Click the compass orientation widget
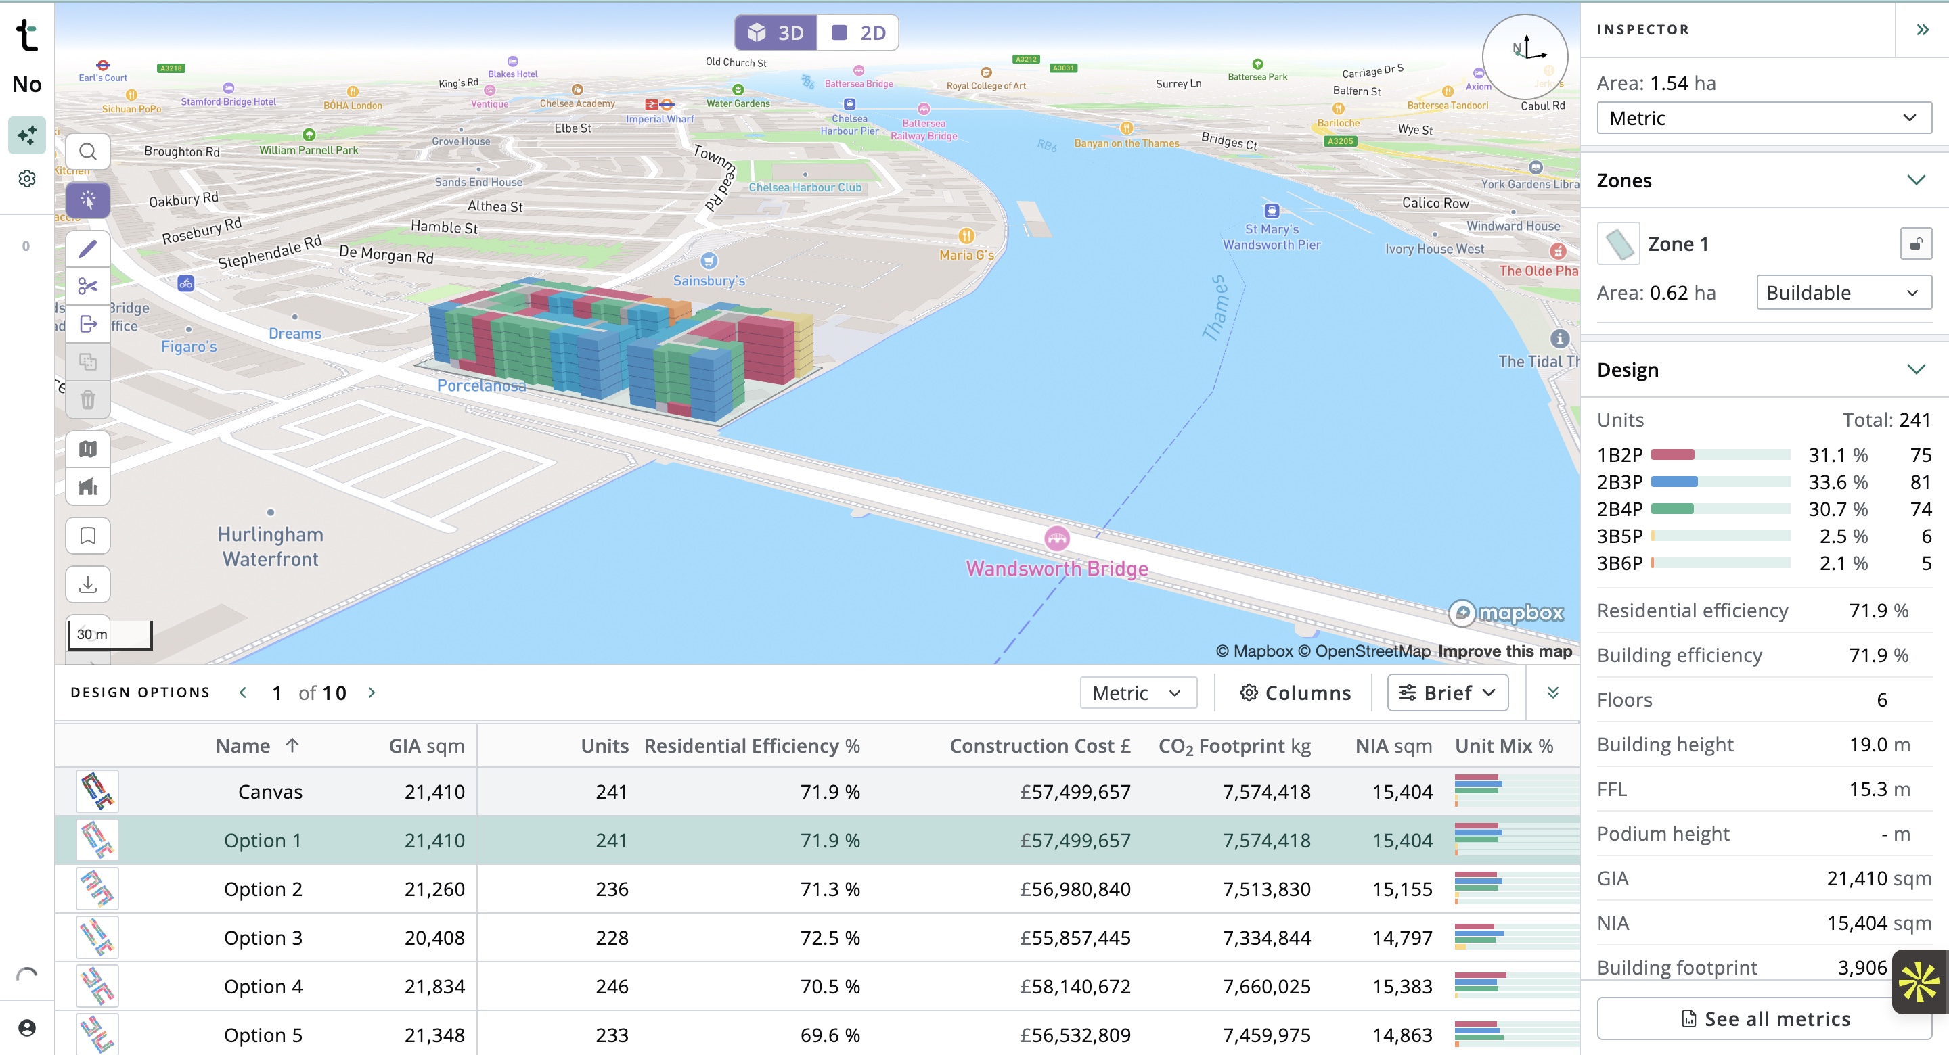Image resolution: width=1949 pixels, height=1055 pixels. 1525,56
